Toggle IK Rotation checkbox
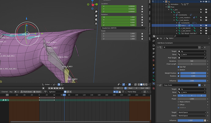Viewport: 211px width, 123px height. pyautogui.click(x=179, y=76)
